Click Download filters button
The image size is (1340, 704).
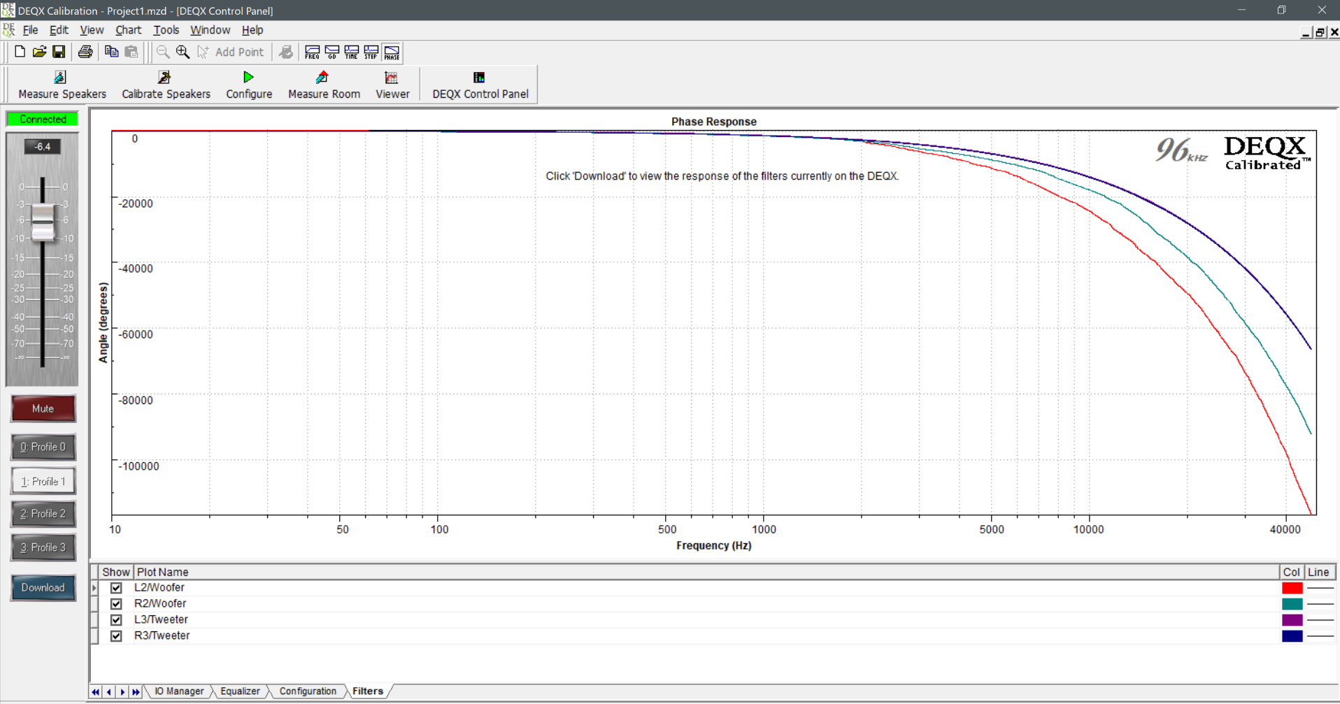pos(43,587)
